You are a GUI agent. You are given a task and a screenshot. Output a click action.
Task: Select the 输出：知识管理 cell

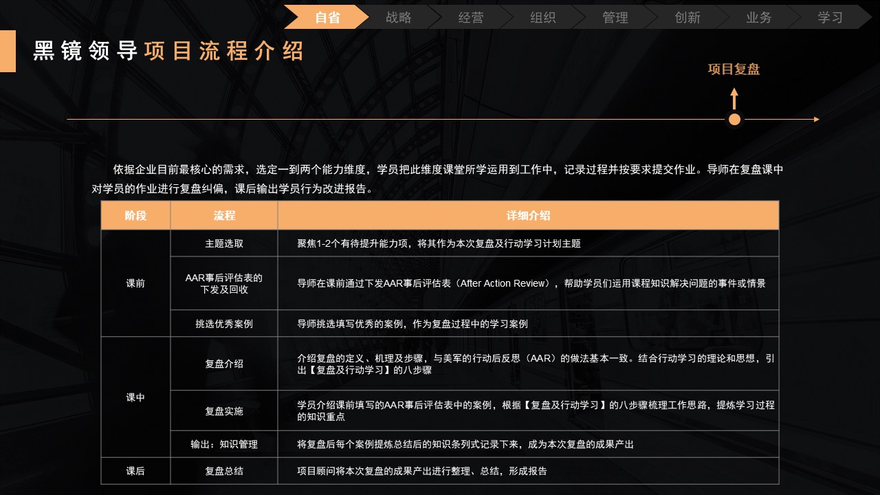point(224,444)
